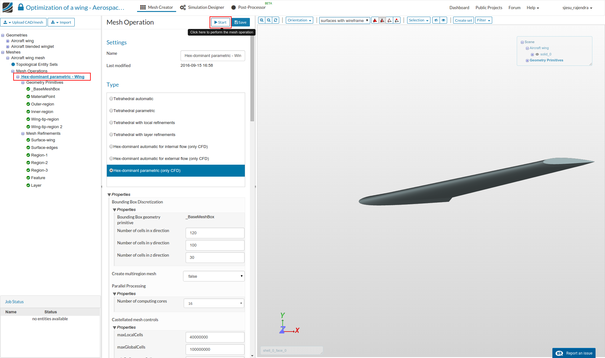Reset the 3D view with refresh icon
Image resolution: width=605 pixels, height=358 pixels.
click(276, 20)
